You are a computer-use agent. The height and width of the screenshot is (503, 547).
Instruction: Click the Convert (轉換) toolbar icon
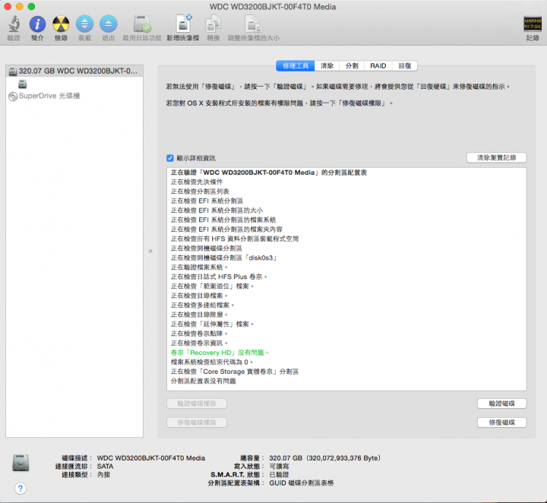[x=213, y=24]
